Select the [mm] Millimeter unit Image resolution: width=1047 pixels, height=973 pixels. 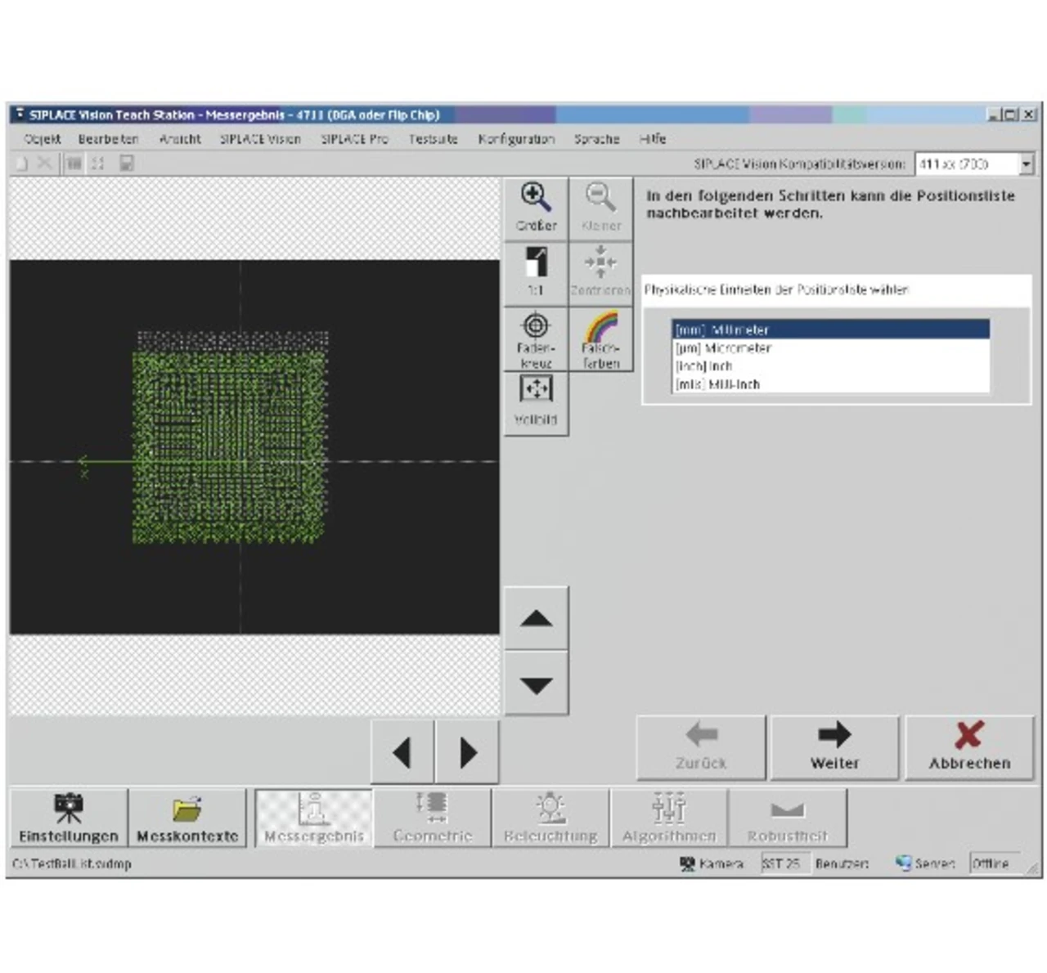pyautogui.click(x=830, y=330)
